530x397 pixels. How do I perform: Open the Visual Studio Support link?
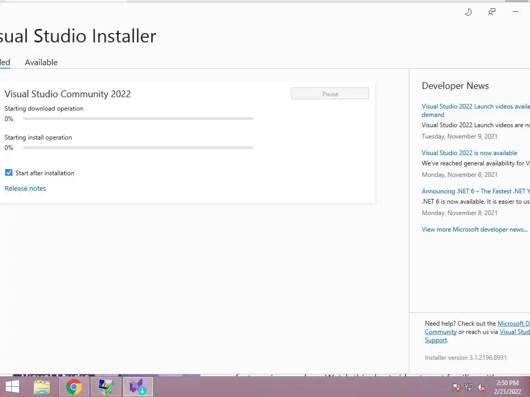(477, 336)
